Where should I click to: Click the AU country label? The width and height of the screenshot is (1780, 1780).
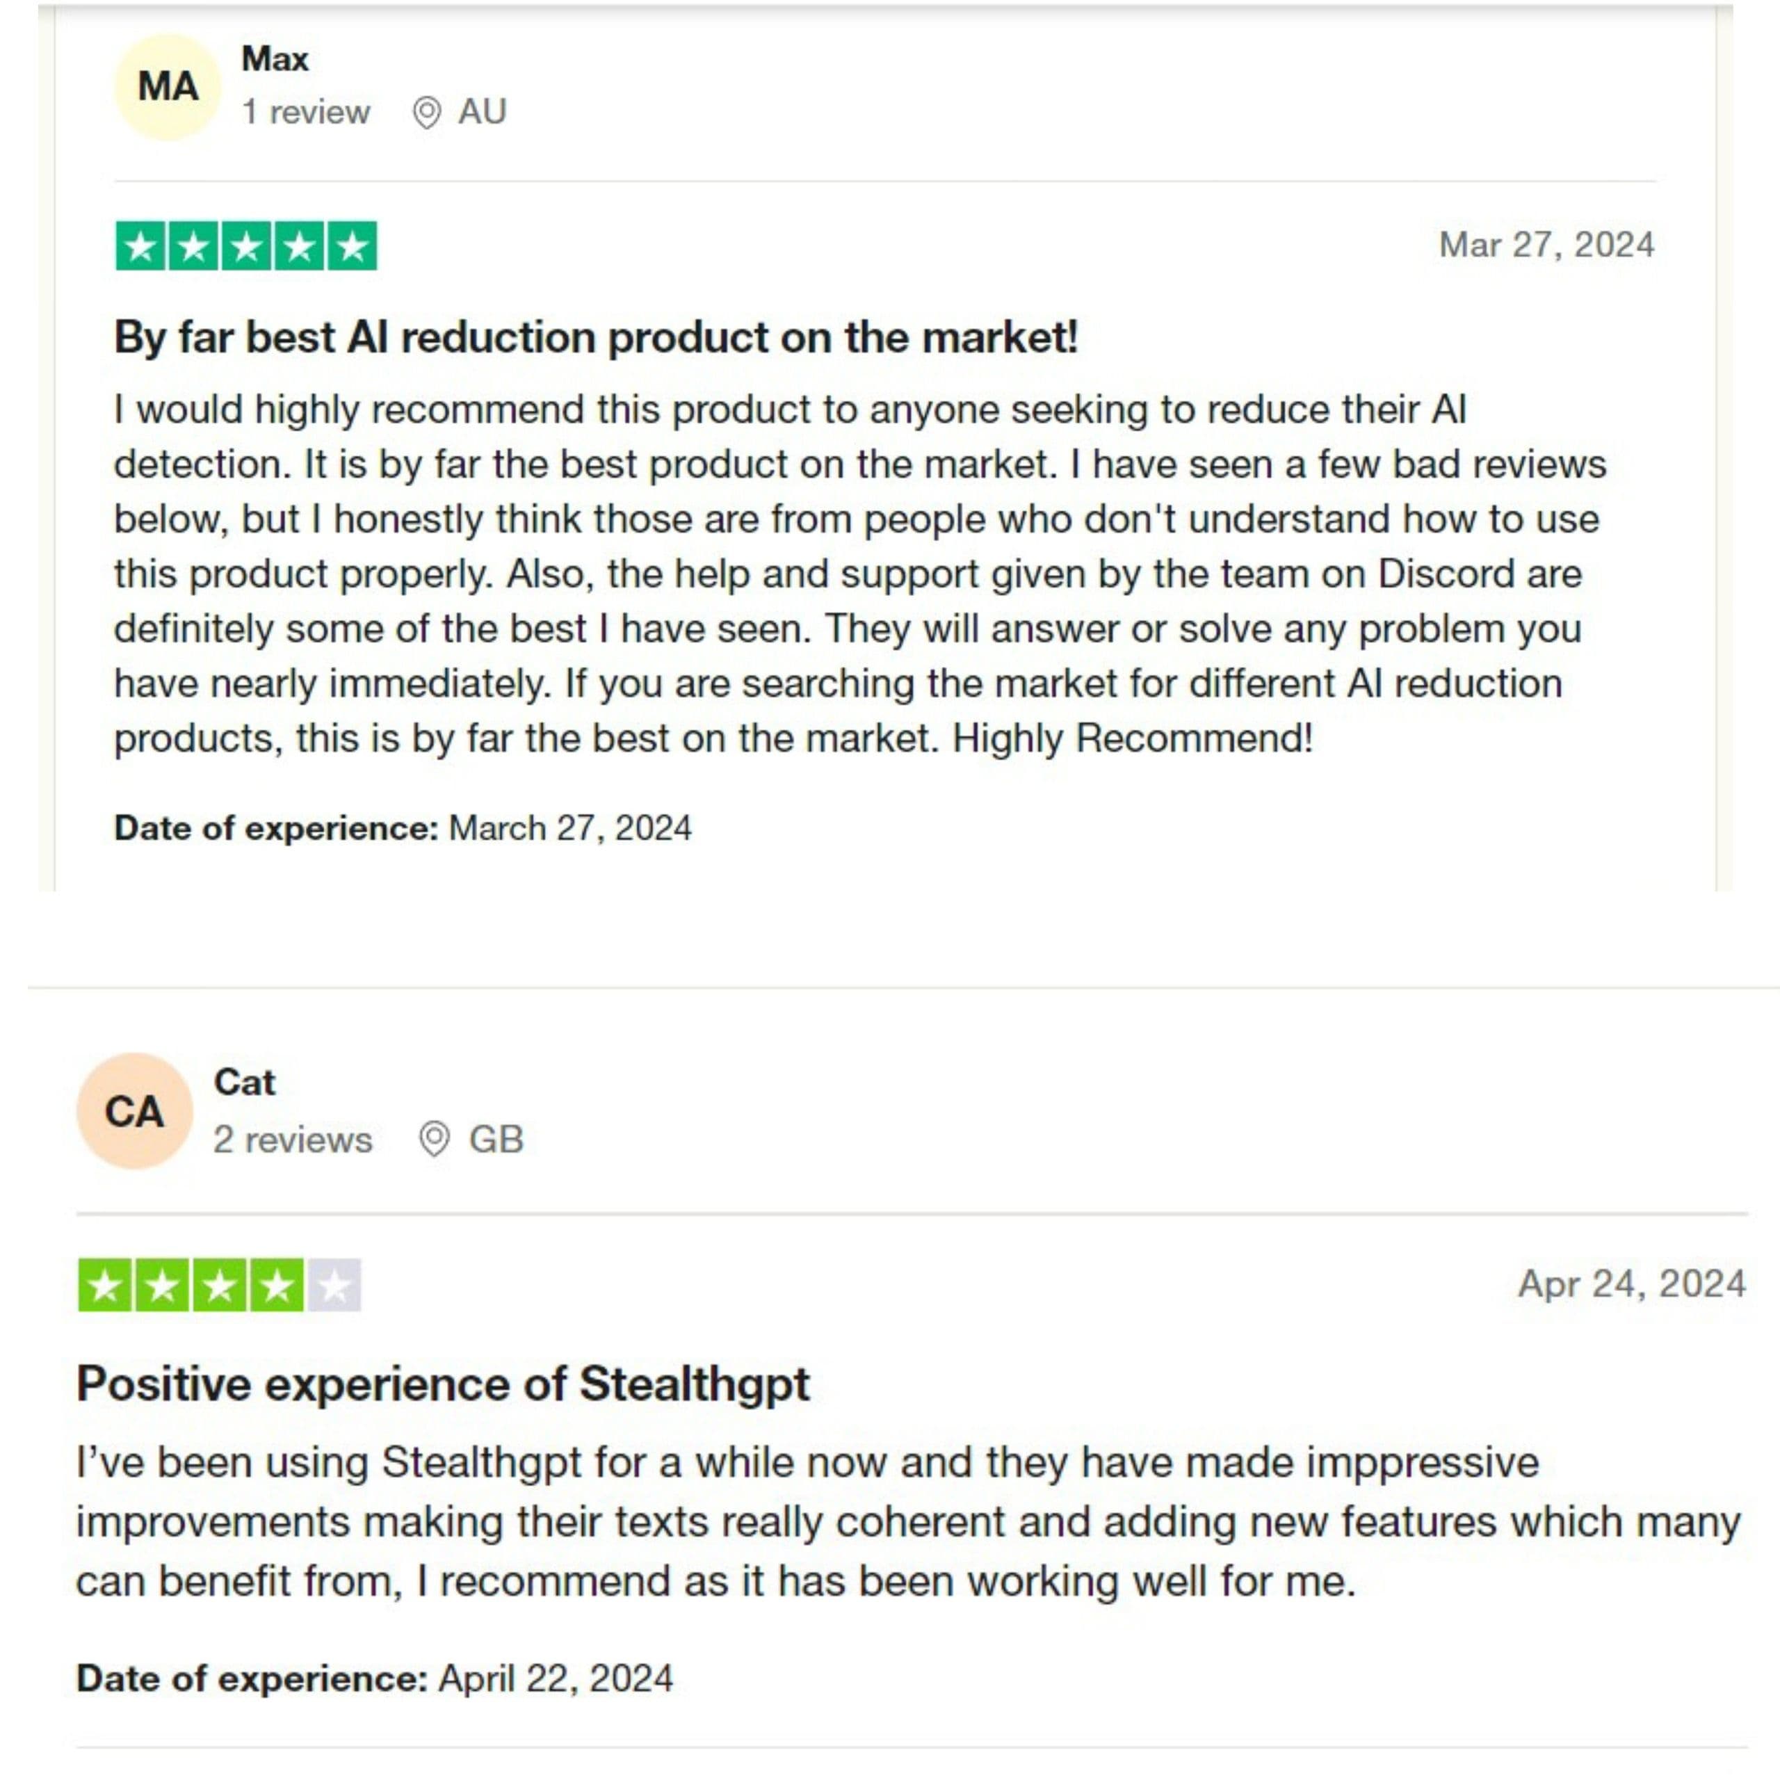coord(483,113)
